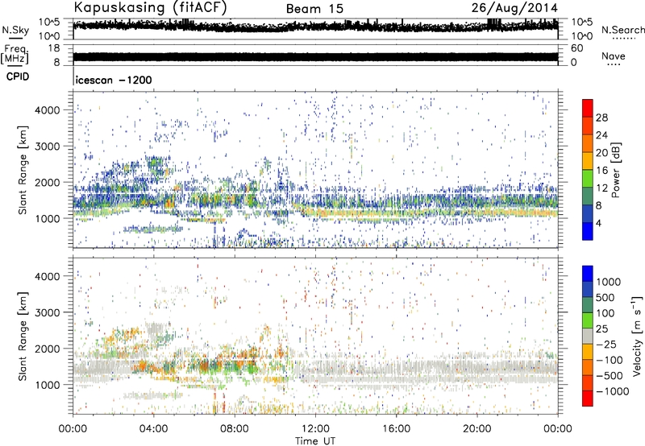
Task: Click the velocity panel 'Slant Range [km]' label
Action: pos(23,336)
